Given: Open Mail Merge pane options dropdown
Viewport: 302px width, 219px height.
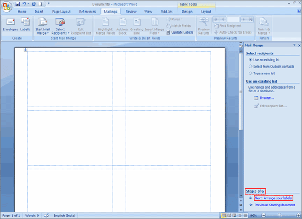Looking at the screenshot, I should click(294, 45).
